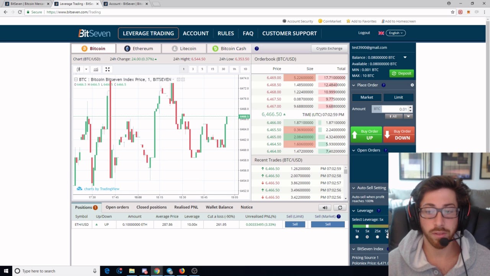Switch to the Ethereum tab

pos(139,49)
